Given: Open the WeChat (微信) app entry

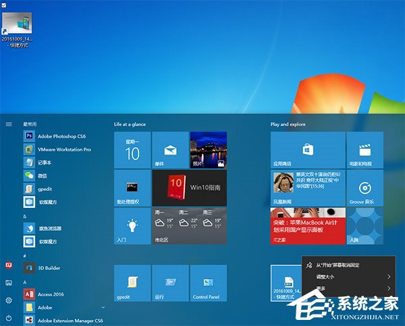Looking at the screenshot, I should (47, 175).
